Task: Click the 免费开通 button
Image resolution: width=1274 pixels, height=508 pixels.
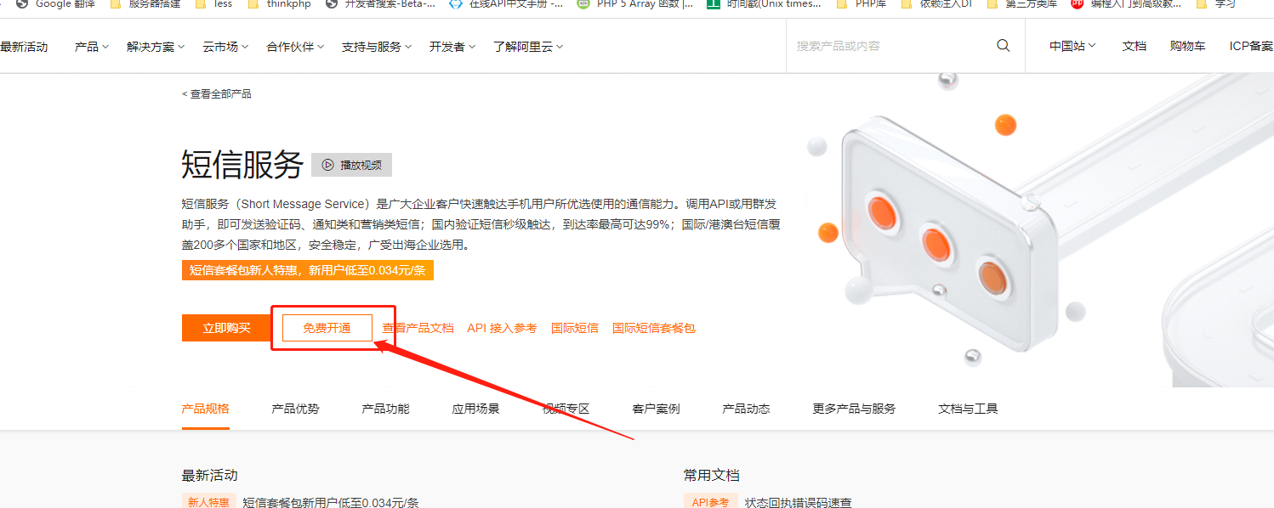Action: 327,328
